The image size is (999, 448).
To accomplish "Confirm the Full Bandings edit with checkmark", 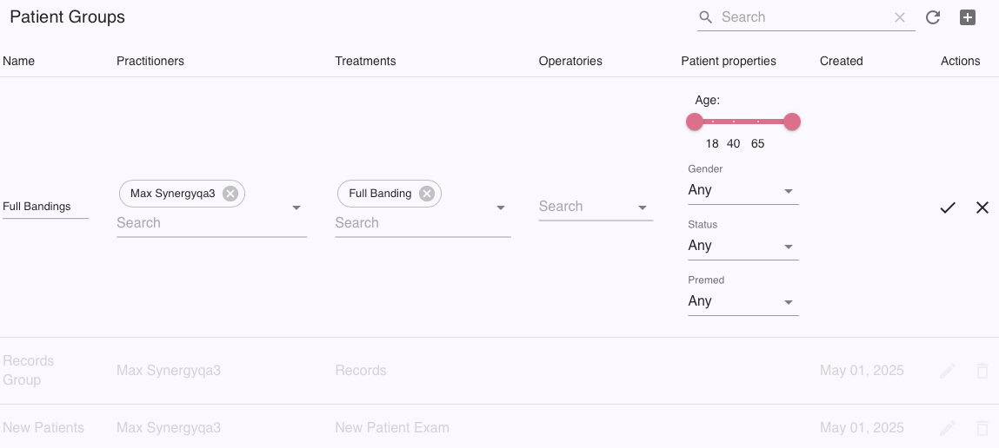I will (x=948, y=208).
